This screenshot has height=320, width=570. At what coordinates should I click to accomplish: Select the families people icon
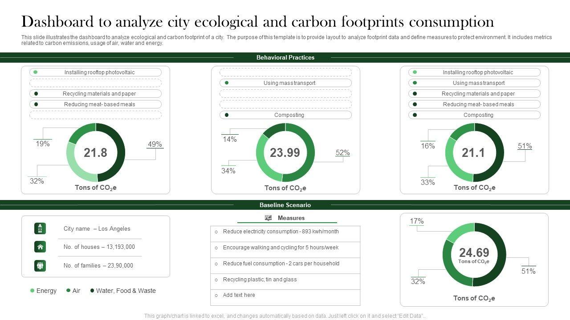pos(40,266)
